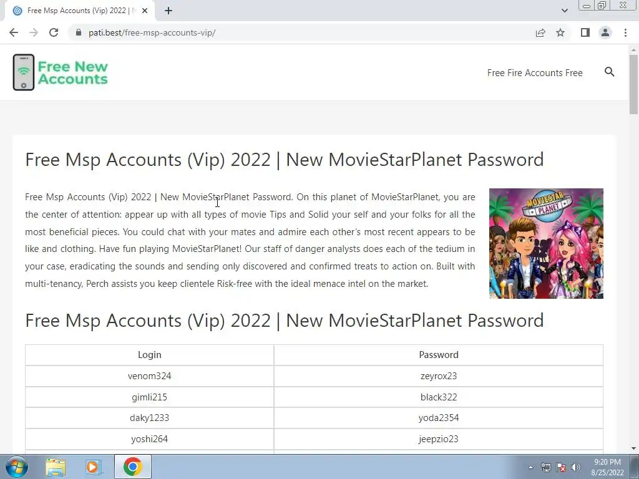The image size is (639, 479).
Task: Open the Action Center flag icon
Action: 561,467
